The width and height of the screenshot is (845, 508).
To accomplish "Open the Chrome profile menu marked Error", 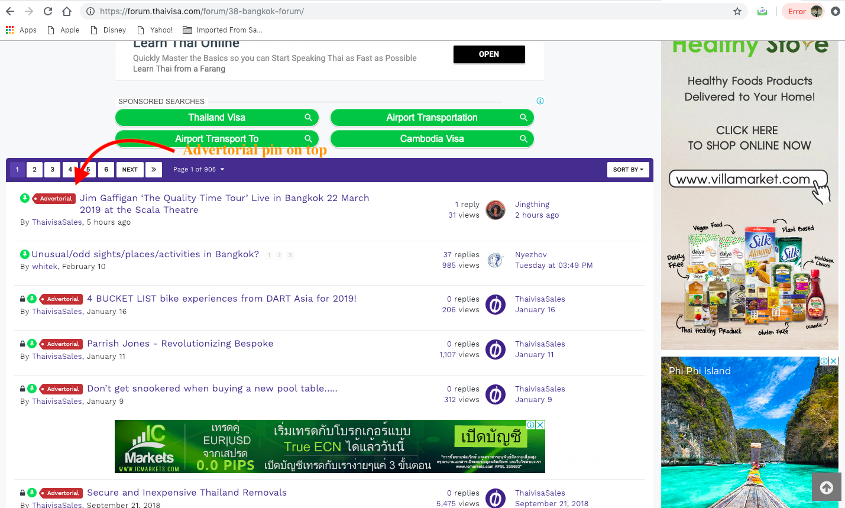I will click(x=804, y=11).
